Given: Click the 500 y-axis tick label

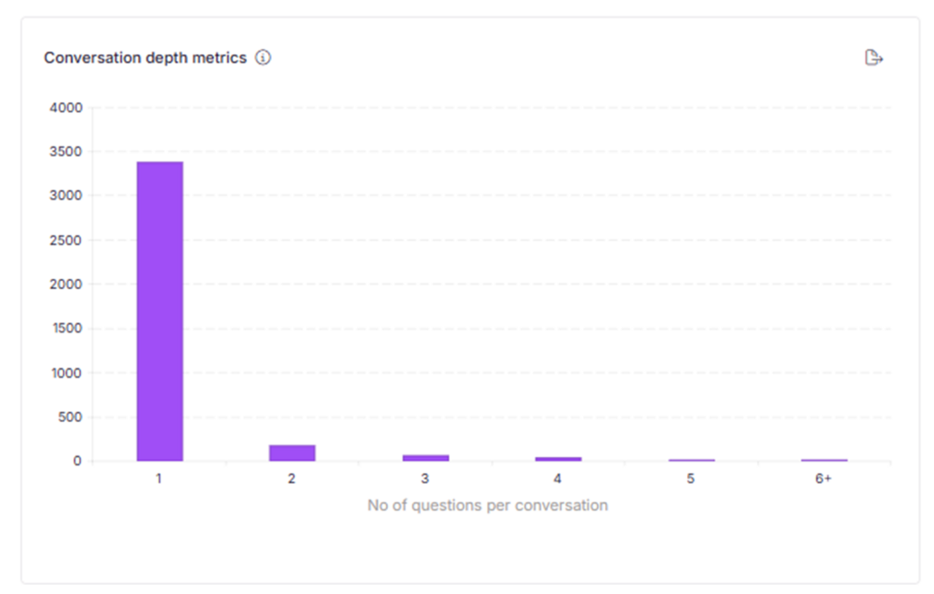Looking at the screenshot, I should (x=70, y=417).
